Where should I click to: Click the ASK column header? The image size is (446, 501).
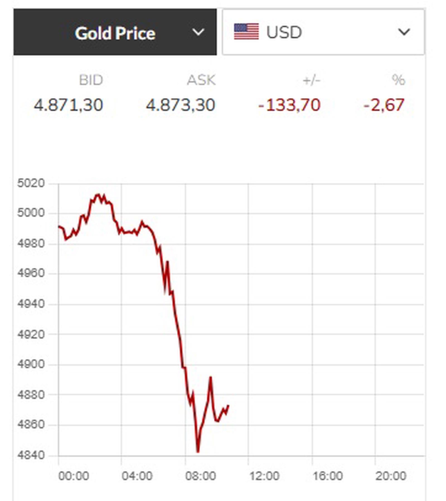pos(201,80)
